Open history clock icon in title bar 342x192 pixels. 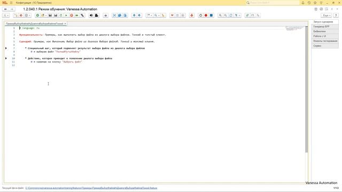click(309, 3)
